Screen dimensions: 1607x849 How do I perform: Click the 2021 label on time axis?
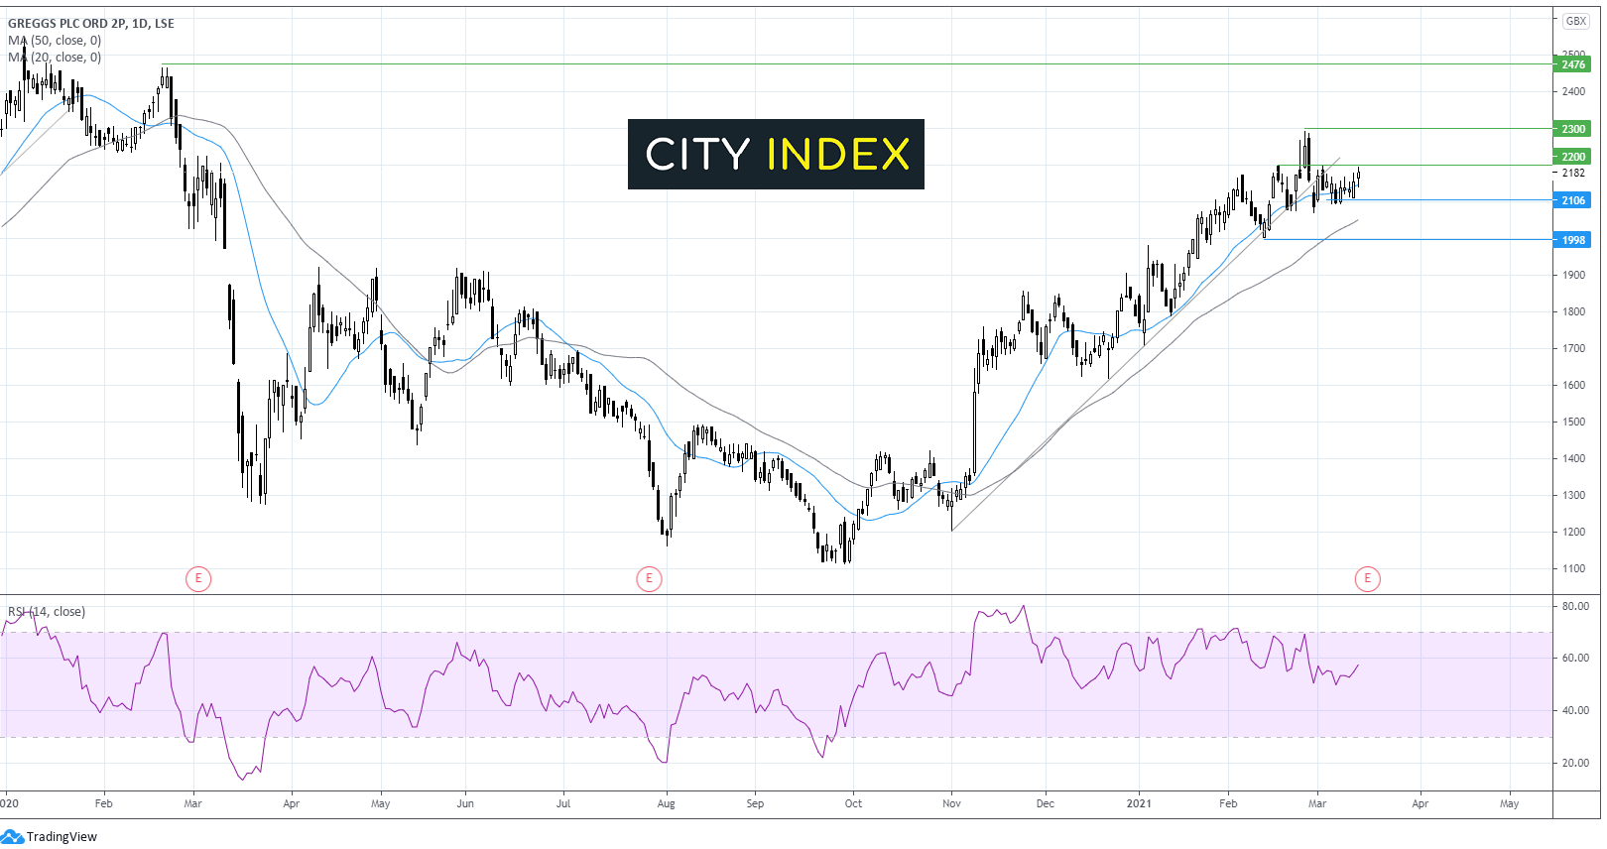tap(1139, 803)
